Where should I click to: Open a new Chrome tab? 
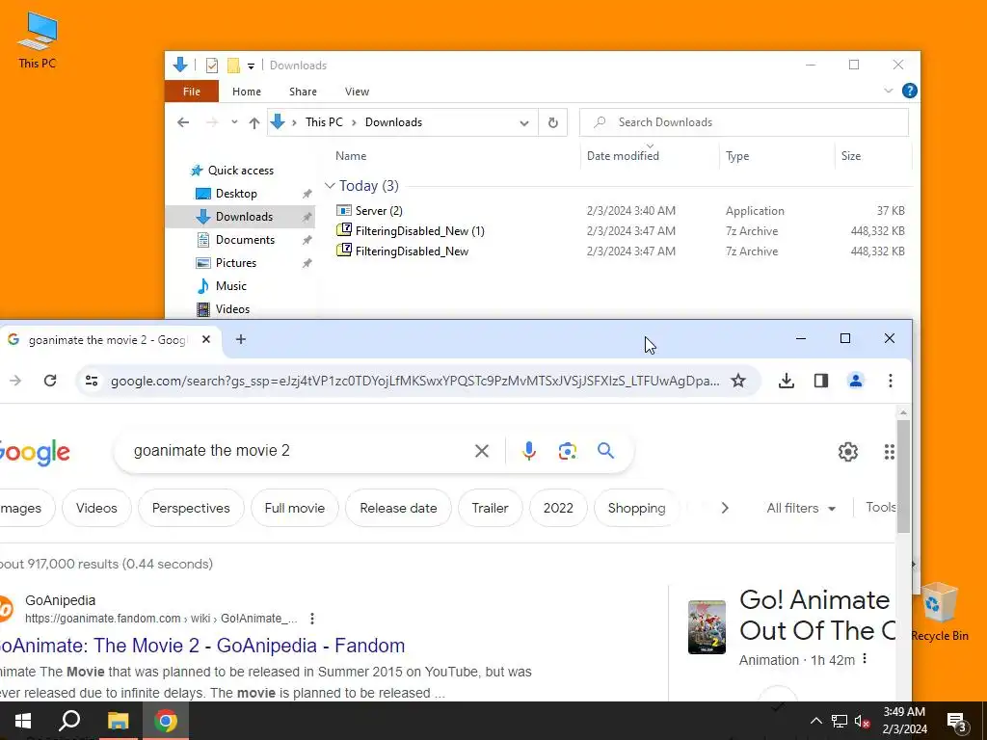click(240, 339)
